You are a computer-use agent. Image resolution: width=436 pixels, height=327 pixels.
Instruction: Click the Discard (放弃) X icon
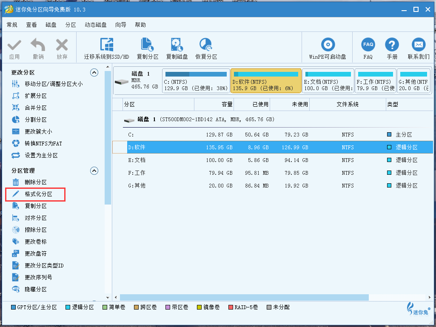click(62, 45)
